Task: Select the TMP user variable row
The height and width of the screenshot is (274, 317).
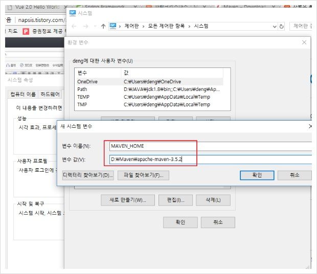Action: 150,105
